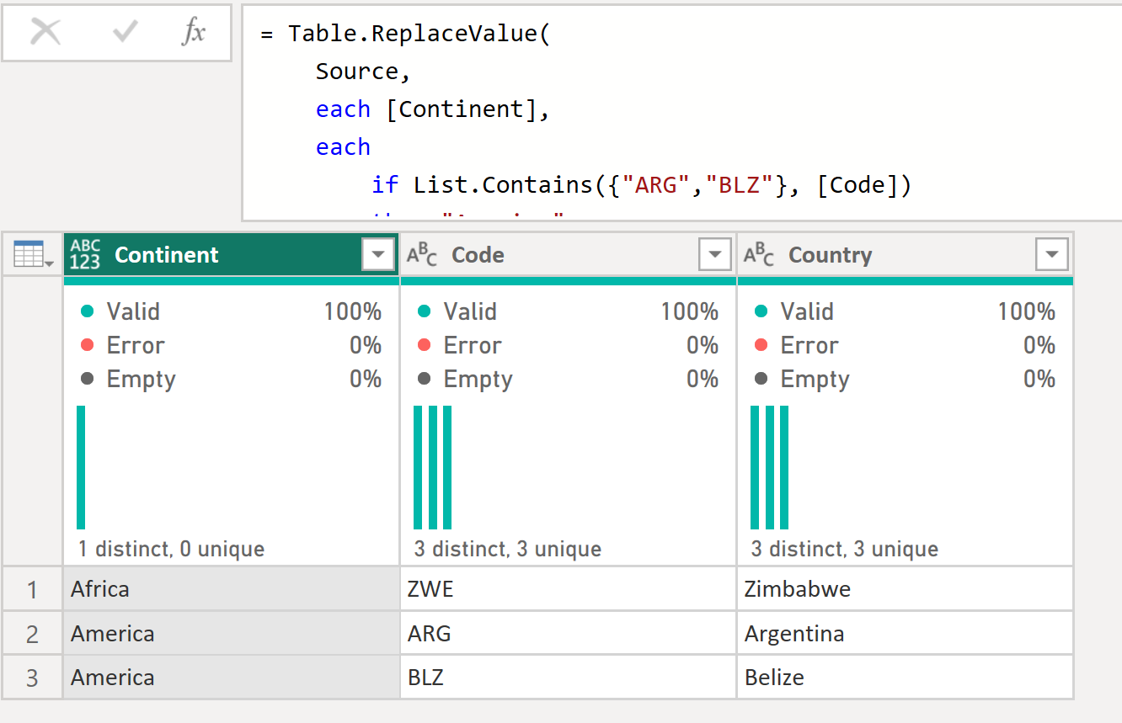Screen dimensions: 1122x723
Task: Open Country column filter dropdown
Action: [x=1052, y=254]
